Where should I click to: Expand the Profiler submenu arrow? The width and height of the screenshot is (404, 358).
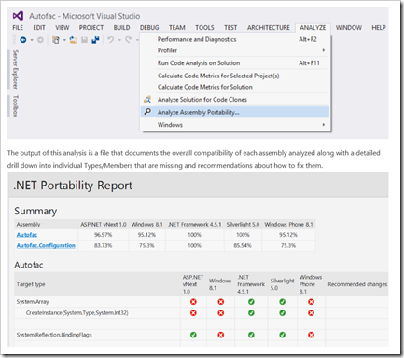click(324, 50)
